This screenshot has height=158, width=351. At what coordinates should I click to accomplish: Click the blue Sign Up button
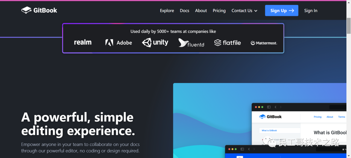pyautogui.click(x=281, y=10)
